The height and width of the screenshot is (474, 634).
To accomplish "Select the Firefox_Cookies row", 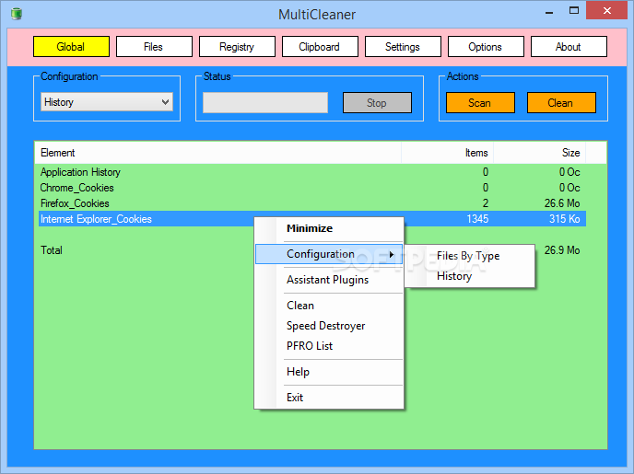I will pyautogui.click(x=312, y=203).
